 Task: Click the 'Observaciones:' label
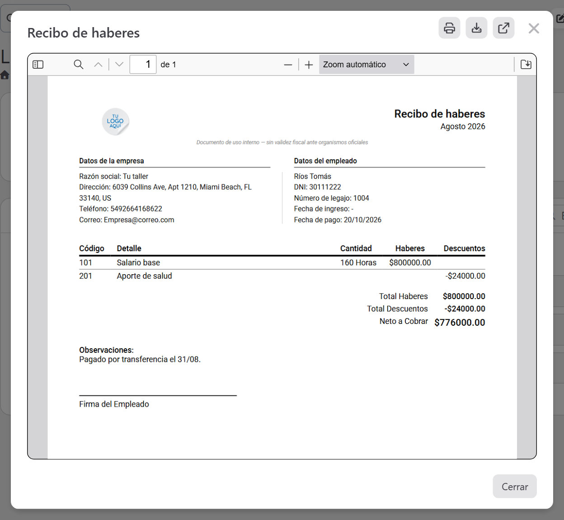point(106,350)
